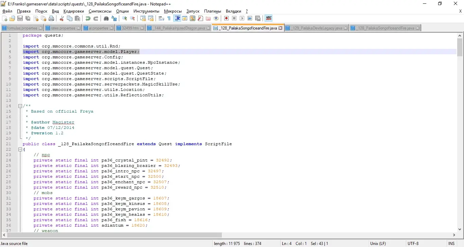This screenshot has width=464, height=247.
Task: Close the document with menu bar X
Action: pos(460,11)
